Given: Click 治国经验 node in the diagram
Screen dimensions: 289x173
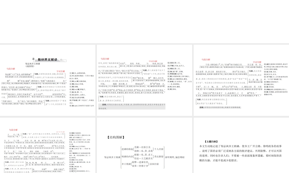Looking at the screenshot, I should coord(154,164).
